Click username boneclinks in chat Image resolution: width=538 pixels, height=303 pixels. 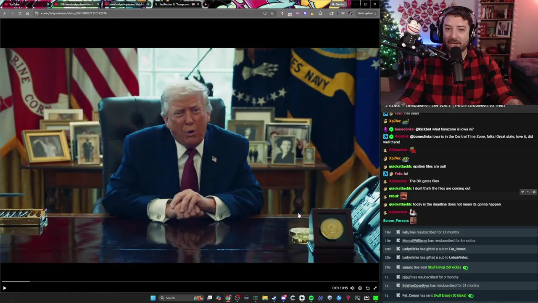point(404,129)
